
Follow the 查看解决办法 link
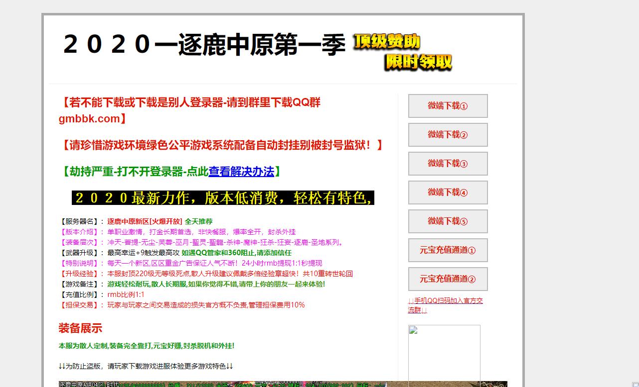click(241, 172)
